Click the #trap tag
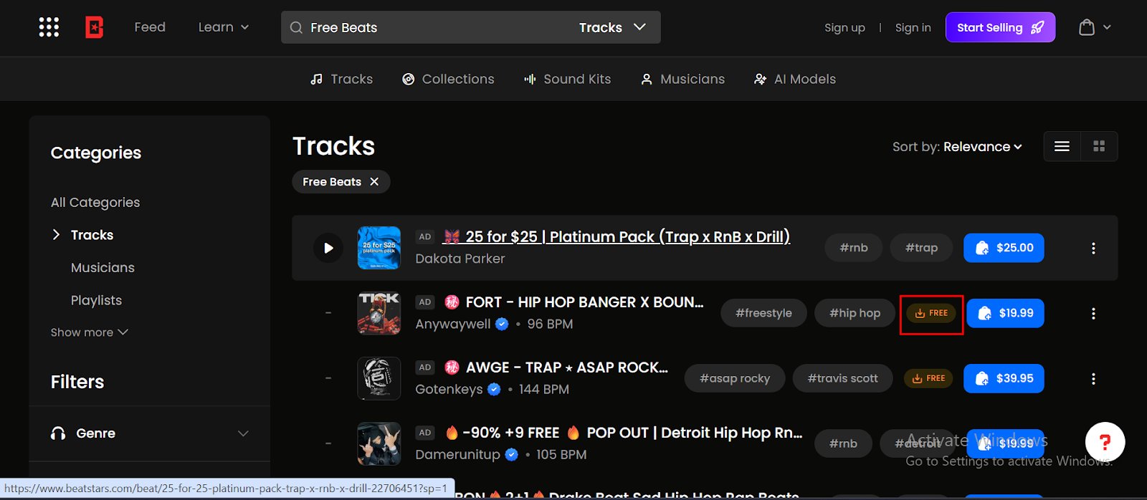Screen dimensions: 1147x500 [x=921, y=248]
